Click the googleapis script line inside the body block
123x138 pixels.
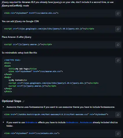54,83
